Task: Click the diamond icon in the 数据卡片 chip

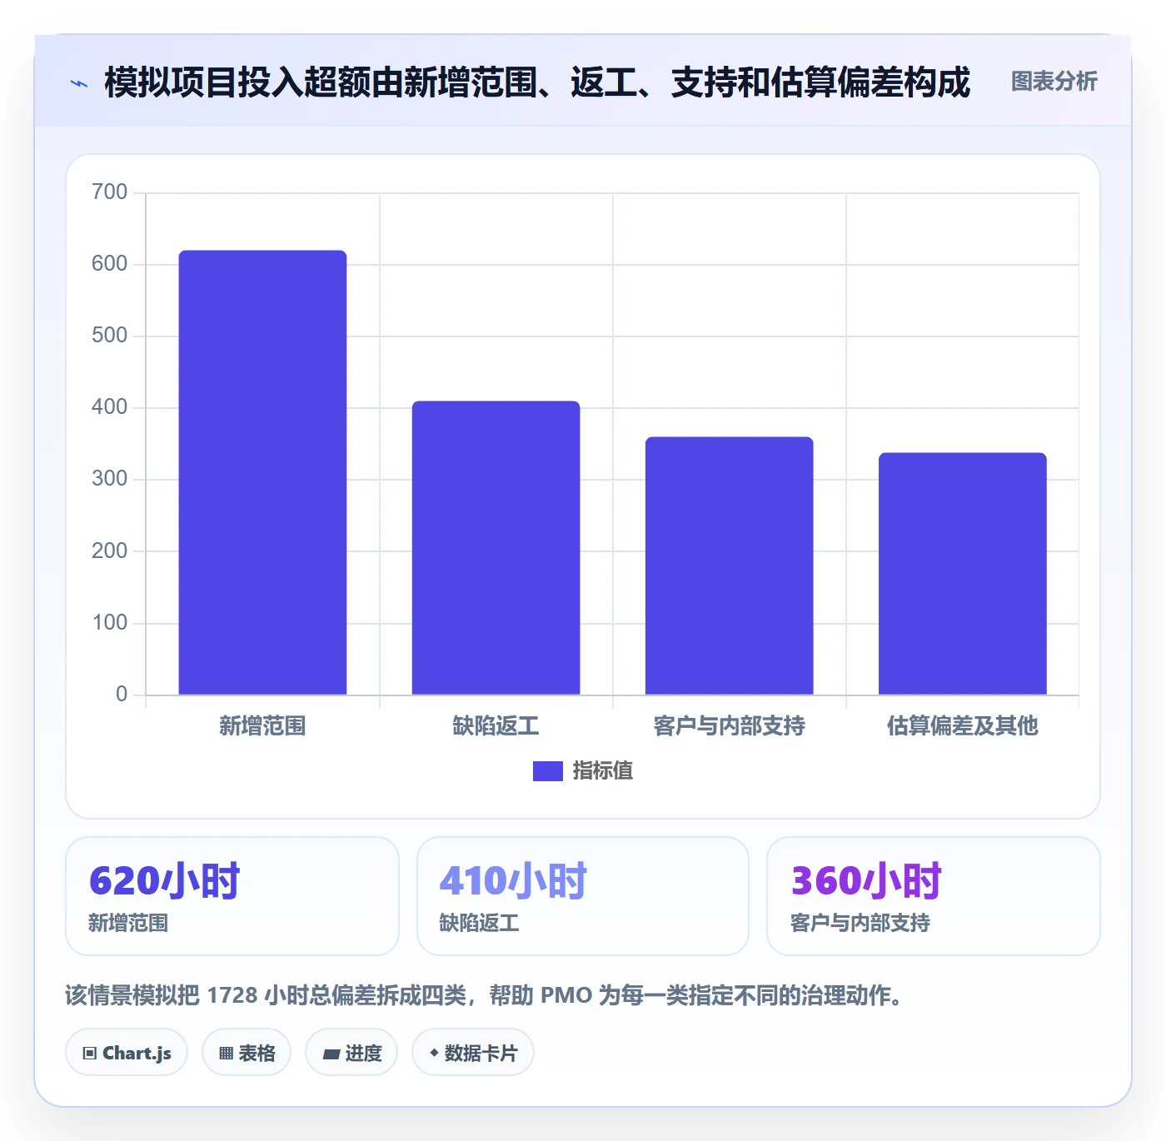Action: click(434, 1053)
